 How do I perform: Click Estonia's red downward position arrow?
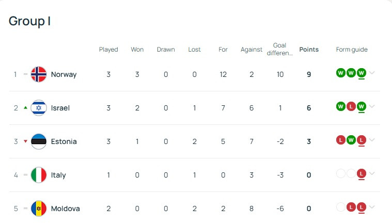[25, 141]
